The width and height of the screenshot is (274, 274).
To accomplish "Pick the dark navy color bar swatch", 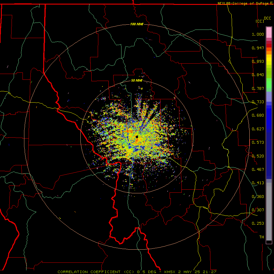I will pos(269,156).
